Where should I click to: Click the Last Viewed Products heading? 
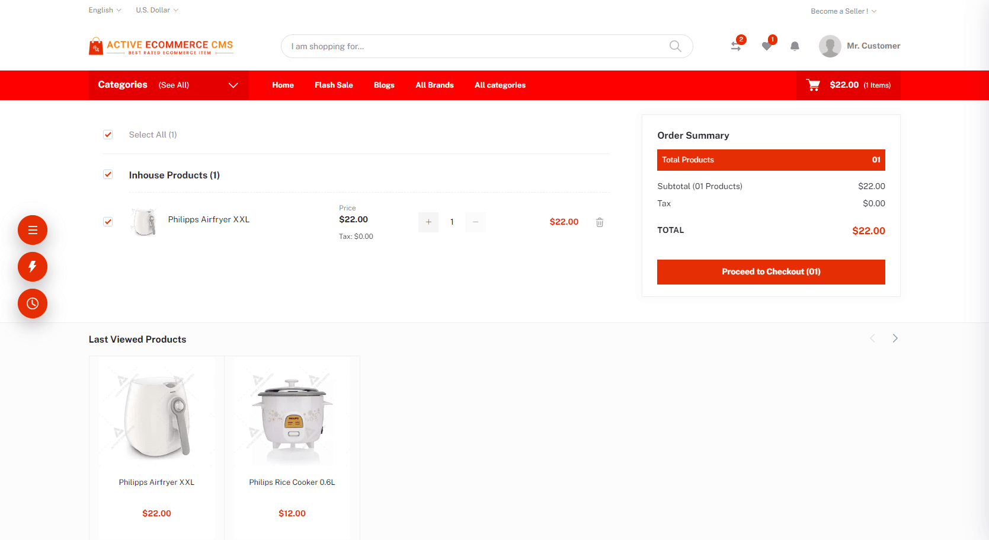click(x=137, y=340)
